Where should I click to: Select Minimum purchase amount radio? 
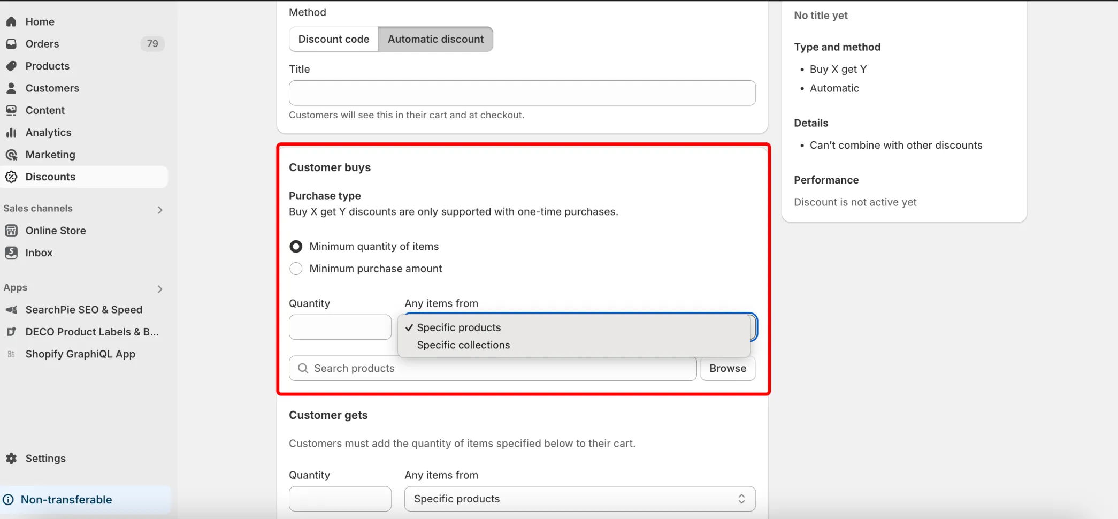(296, 269)
